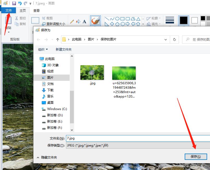The image size is (210, 170).
Task: Switch to the 查看 ribbon tab
Action: pos(36,10)
